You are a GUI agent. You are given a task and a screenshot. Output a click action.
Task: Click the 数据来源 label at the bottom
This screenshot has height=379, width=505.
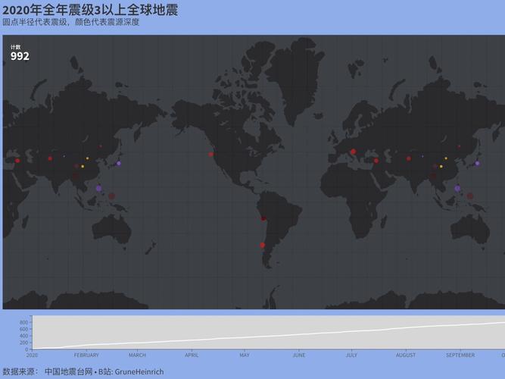click(20, 371)
